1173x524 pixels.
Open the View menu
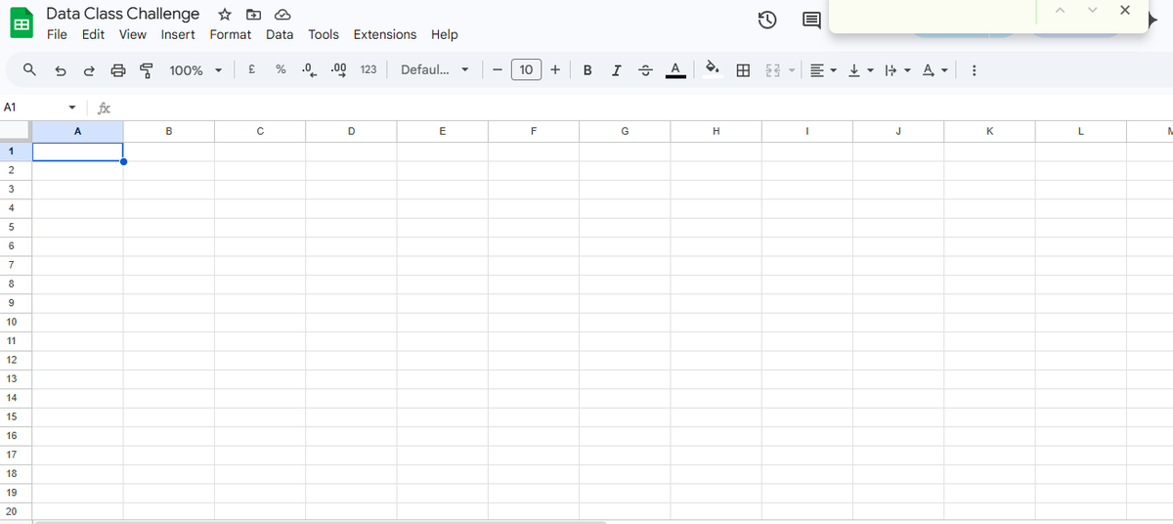(x=132, y=34)
